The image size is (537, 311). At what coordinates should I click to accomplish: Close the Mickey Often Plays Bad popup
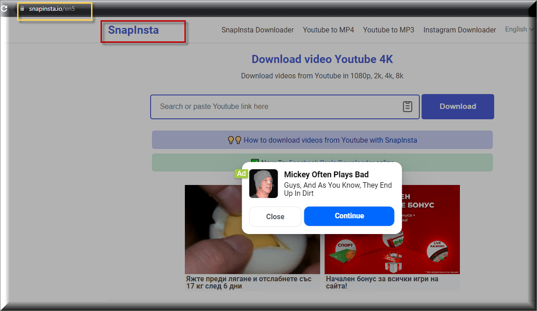(x=275, y=216)
